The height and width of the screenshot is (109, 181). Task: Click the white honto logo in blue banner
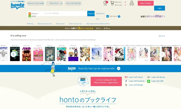(x=72, y=68)
